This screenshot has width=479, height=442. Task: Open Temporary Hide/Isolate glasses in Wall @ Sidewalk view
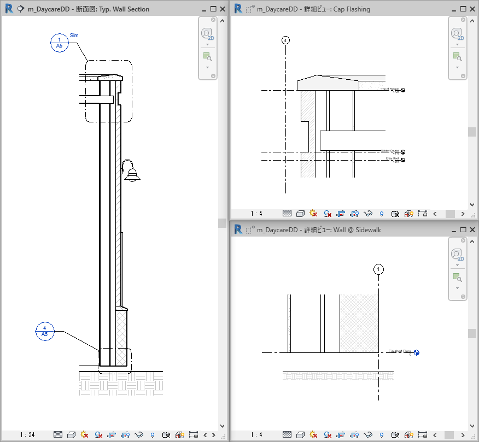[368, 435]
